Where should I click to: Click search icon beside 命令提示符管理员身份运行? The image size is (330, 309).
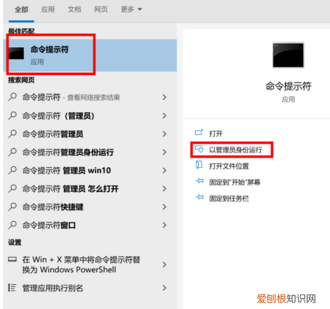coord(13,152)
